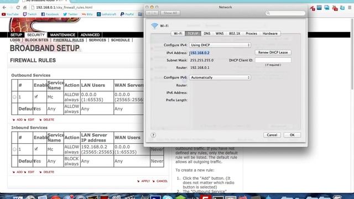This screenshot has height=199, width=354.
Task: Open the PayPal bookmark
Action: click(x=127, y=14)
